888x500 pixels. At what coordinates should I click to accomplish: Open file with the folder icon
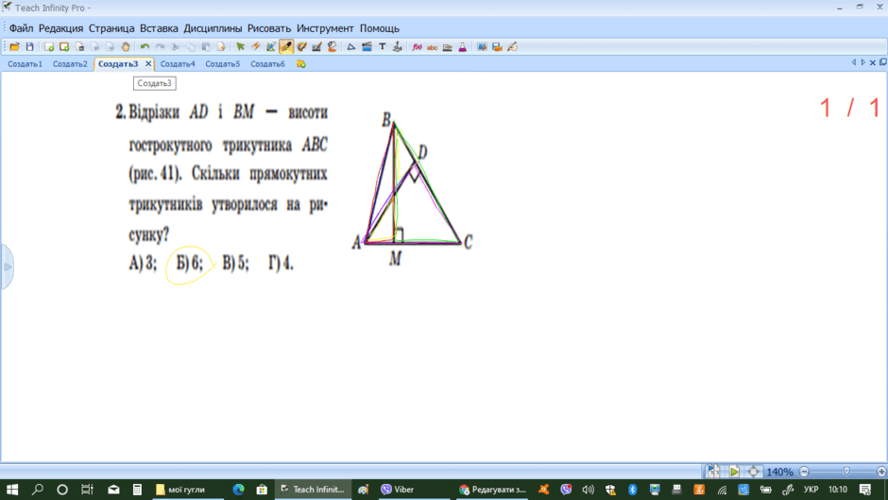tap(15, 47)
